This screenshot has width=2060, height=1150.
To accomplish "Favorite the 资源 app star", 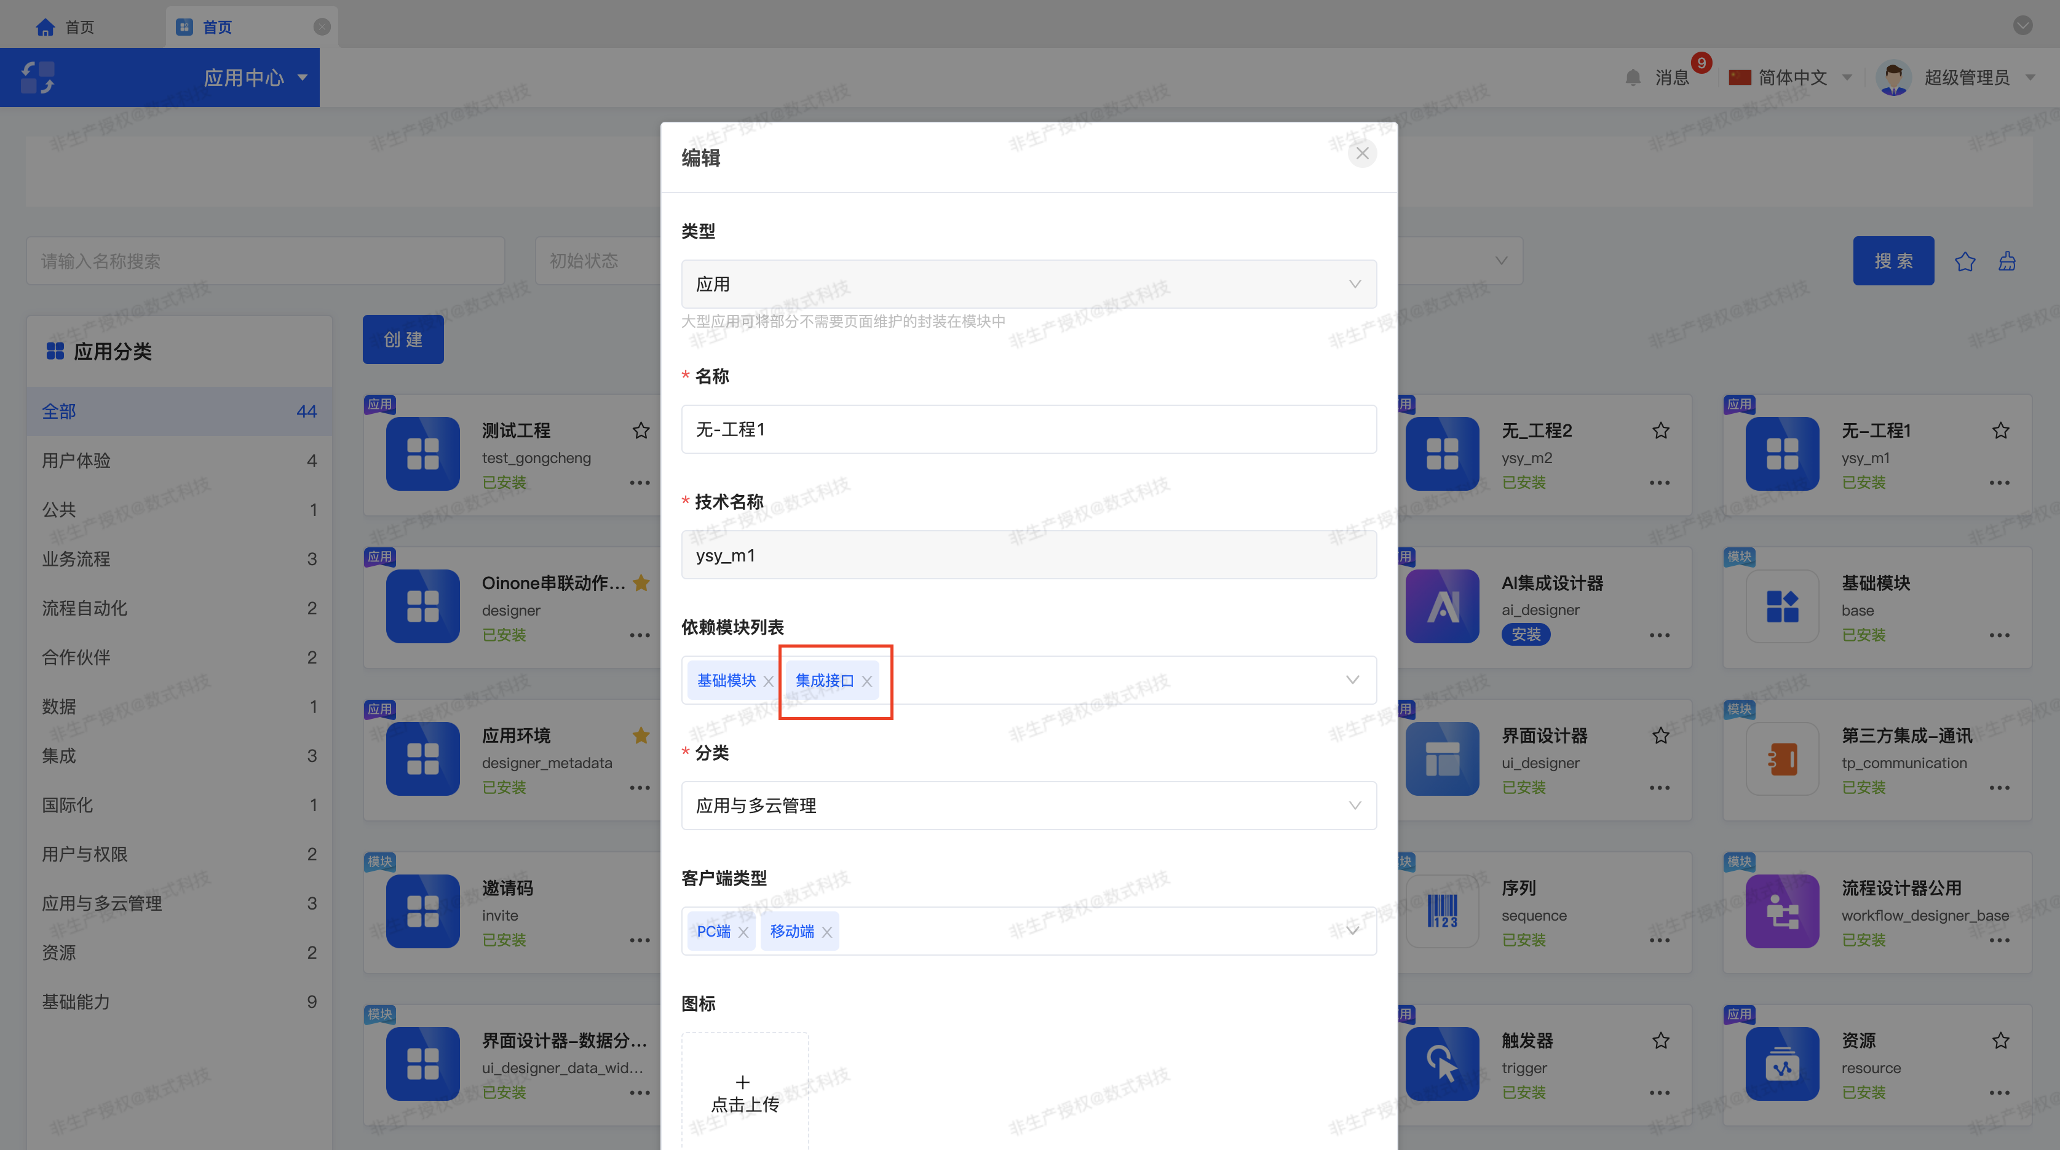I will tap(2001, 1041).
